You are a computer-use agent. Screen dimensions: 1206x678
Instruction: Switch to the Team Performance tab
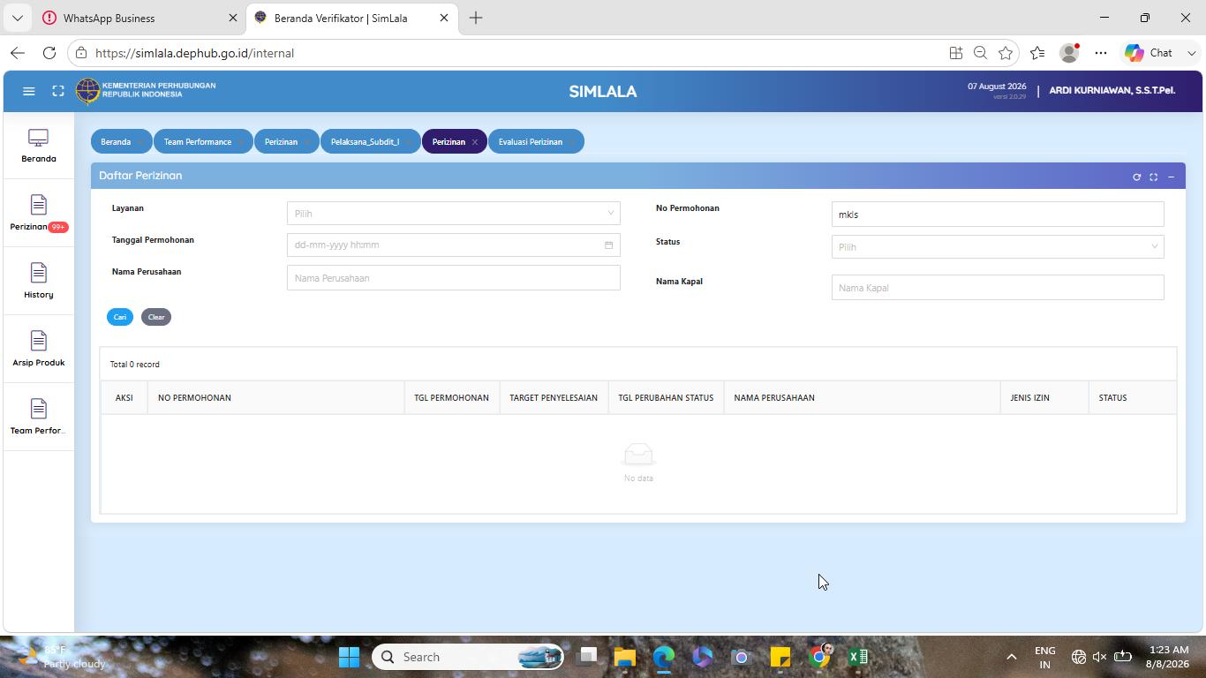pos(198,142)
